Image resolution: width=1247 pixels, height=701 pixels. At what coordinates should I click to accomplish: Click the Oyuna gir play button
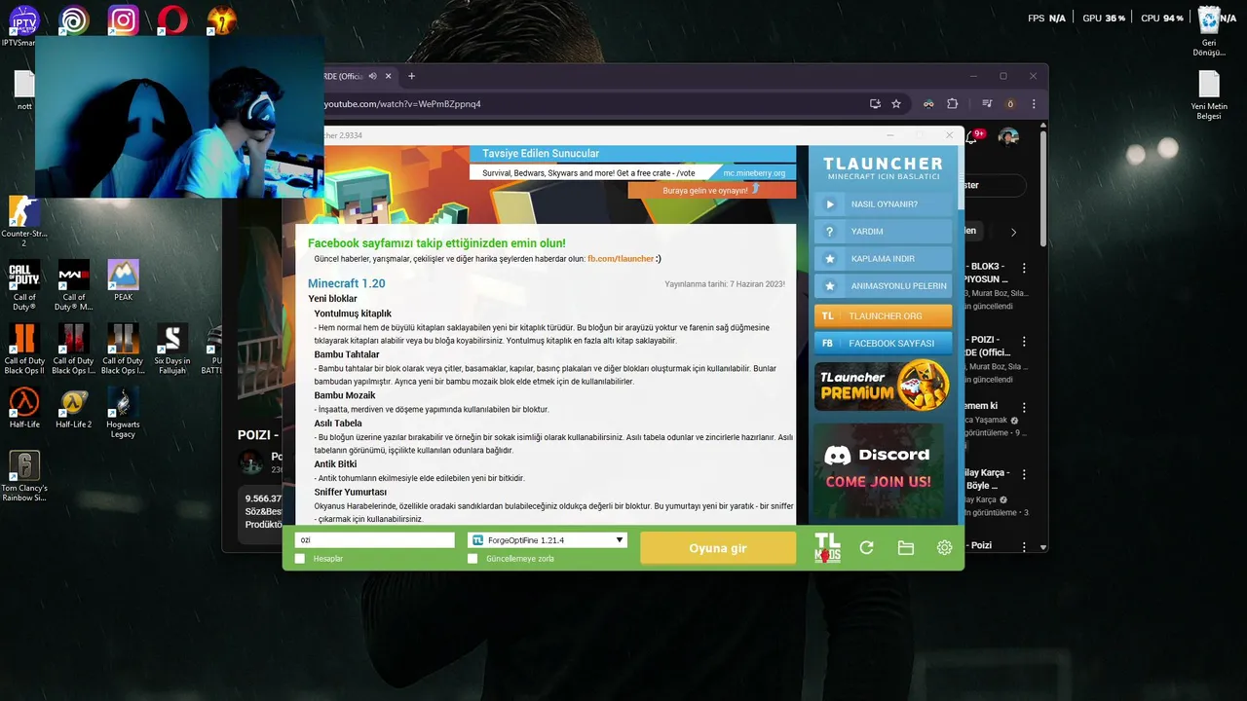click(x=718, y=548)
